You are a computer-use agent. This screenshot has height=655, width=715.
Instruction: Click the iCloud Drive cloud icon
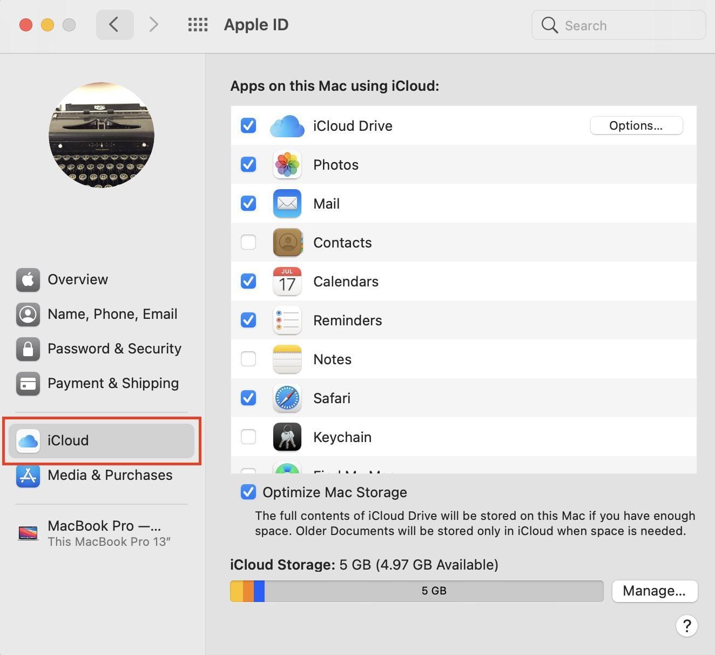click(x=287, y=126)
